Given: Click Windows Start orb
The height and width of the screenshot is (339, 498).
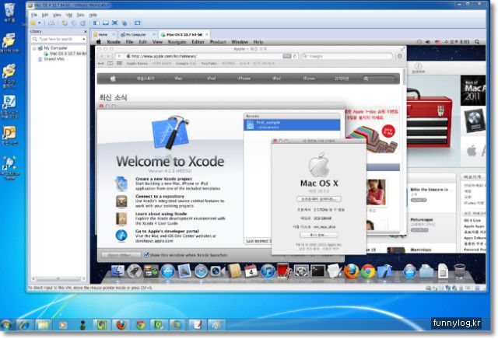Looking at the screenshot, I should (x=6, y=325).
